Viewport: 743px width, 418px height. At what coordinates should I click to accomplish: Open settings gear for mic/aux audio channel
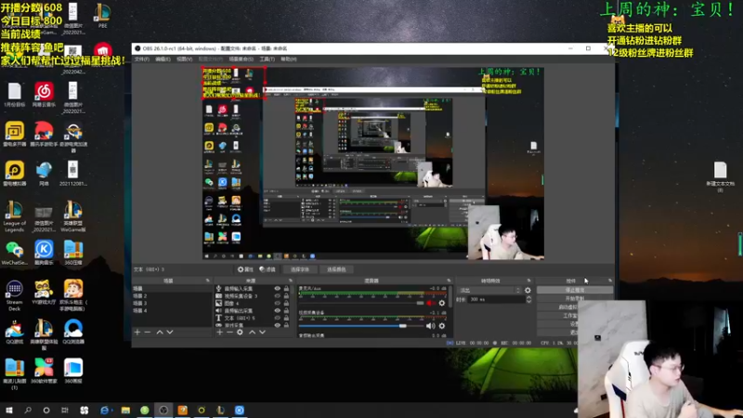click(442, 303)
